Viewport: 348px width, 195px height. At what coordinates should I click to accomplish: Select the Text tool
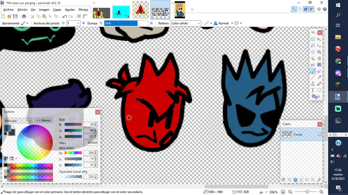coord(313,90)
